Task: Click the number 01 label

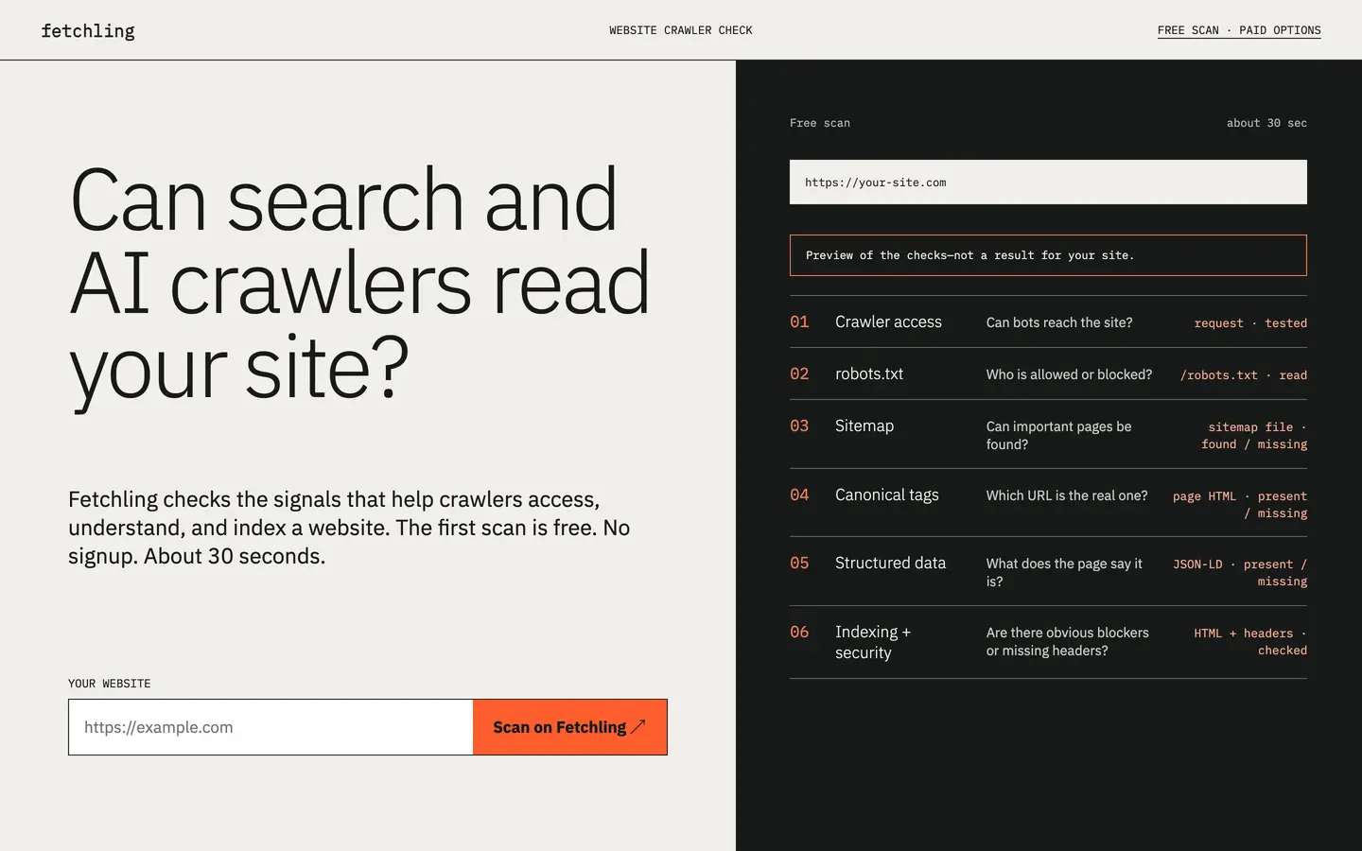Action: pyautogui.click(x=799, y=322)
